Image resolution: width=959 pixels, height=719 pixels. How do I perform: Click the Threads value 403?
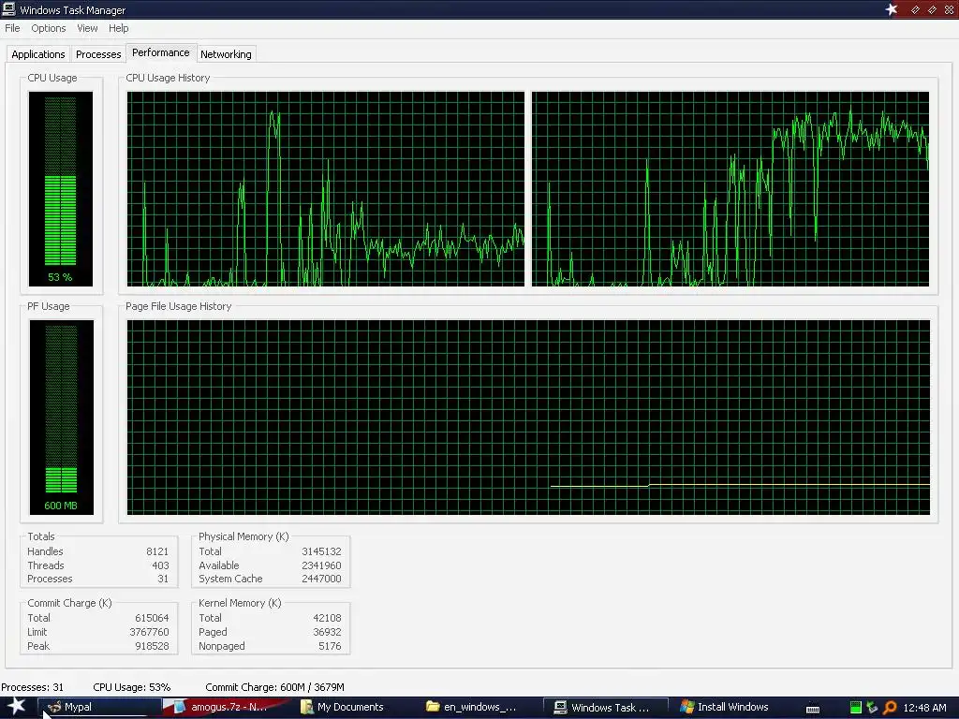(x=160, y=565)
